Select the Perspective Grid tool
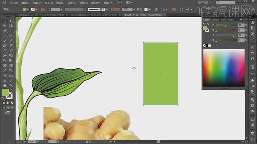Screen dimensions: 257x144 click(11, 60)
